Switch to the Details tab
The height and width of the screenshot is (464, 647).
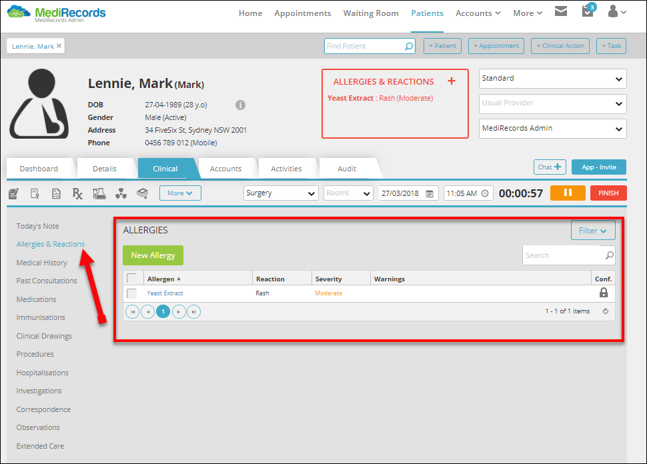tap(105, 168)
